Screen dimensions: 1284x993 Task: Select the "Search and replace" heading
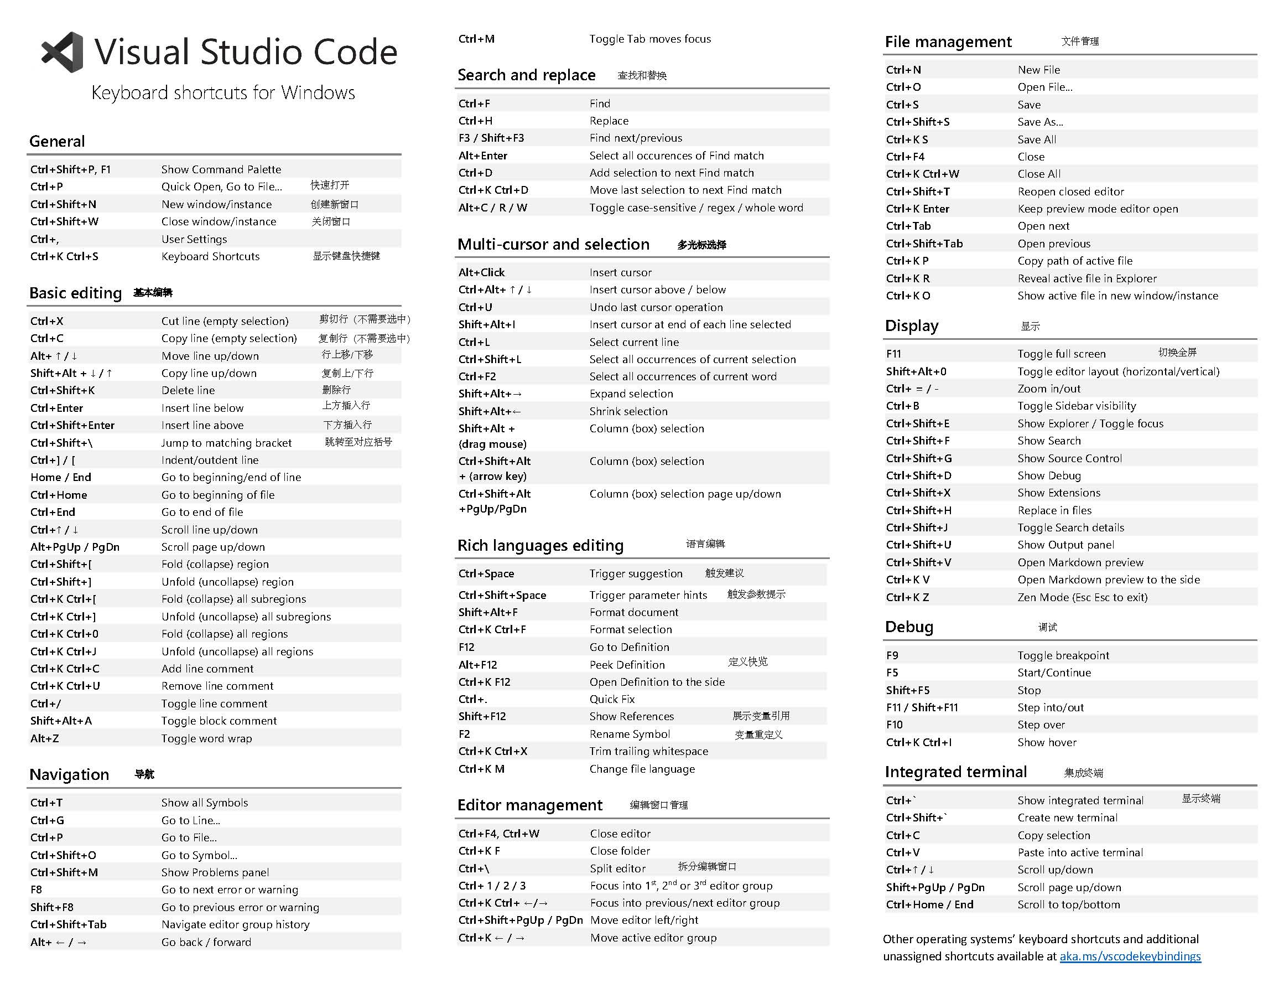(x=527, y=75)
